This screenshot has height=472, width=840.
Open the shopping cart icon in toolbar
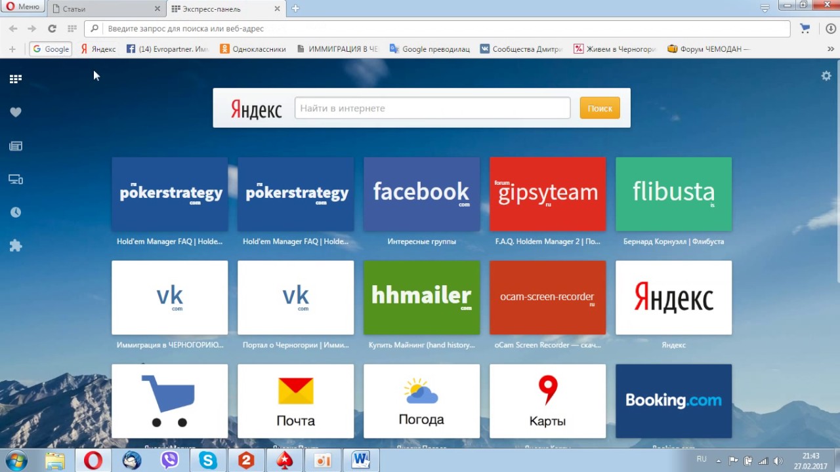(x=805, y=29)
